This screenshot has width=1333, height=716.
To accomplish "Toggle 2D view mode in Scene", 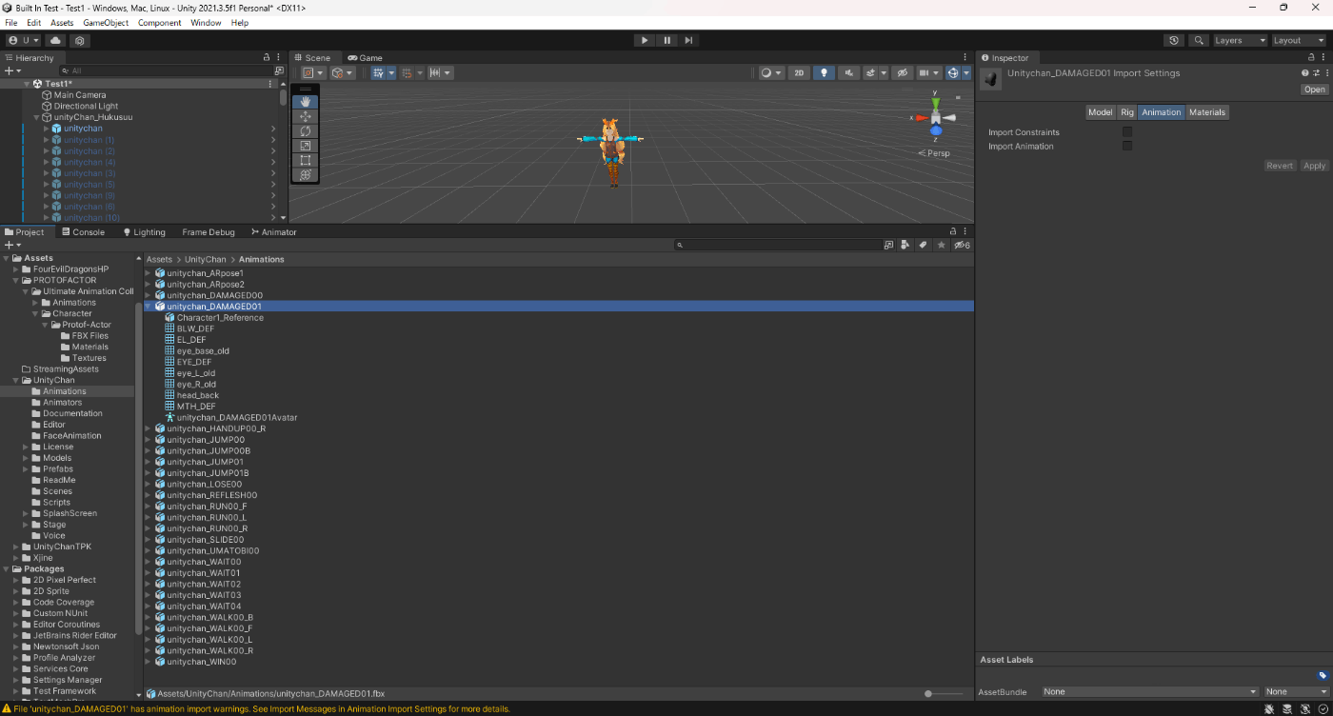I will pos(800,73).
